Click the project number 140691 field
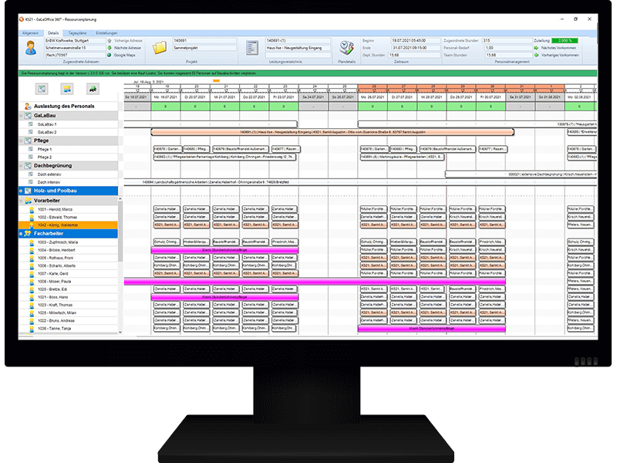Viewport: 617px width, 463px height. coord(204,41)
